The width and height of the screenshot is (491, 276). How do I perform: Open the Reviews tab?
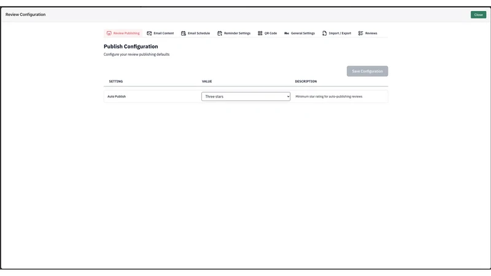pyautogui.click(x=368, y=33)
